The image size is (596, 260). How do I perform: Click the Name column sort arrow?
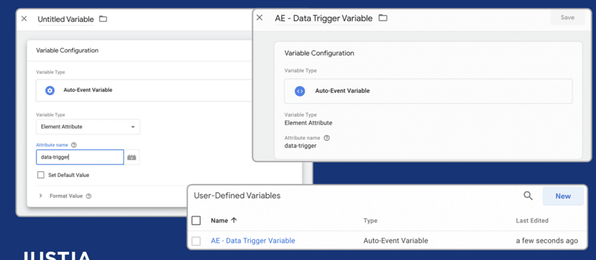point(234,221)
